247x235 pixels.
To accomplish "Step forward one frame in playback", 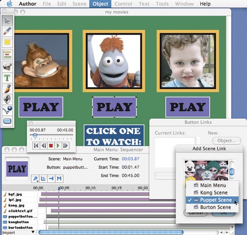I will click(x=65, y=146).
